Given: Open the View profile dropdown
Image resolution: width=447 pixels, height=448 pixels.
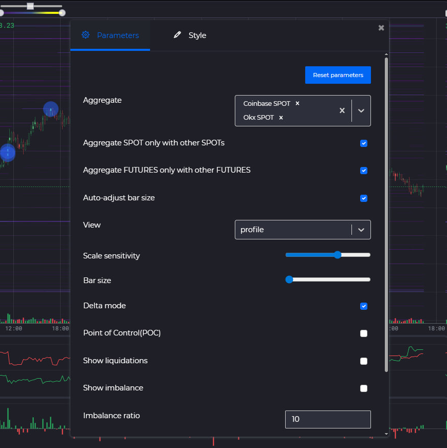Looking at the screenshot, I should point(303,230).
